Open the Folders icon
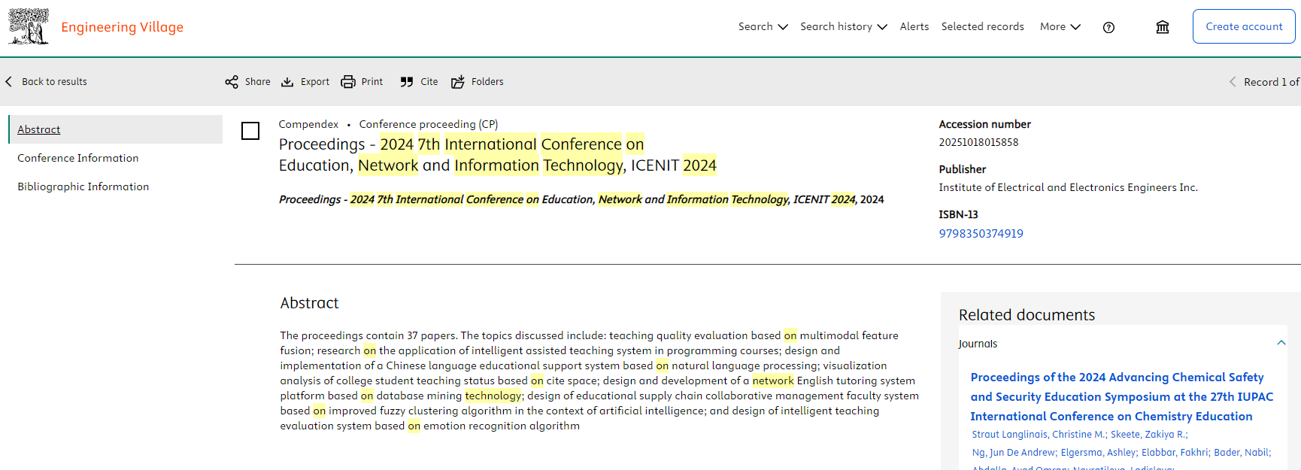Screen dimensions: 1301x470 (x=458, y=82)
